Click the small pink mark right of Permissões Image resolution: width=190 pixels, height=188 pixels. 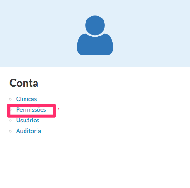(58, 109)
